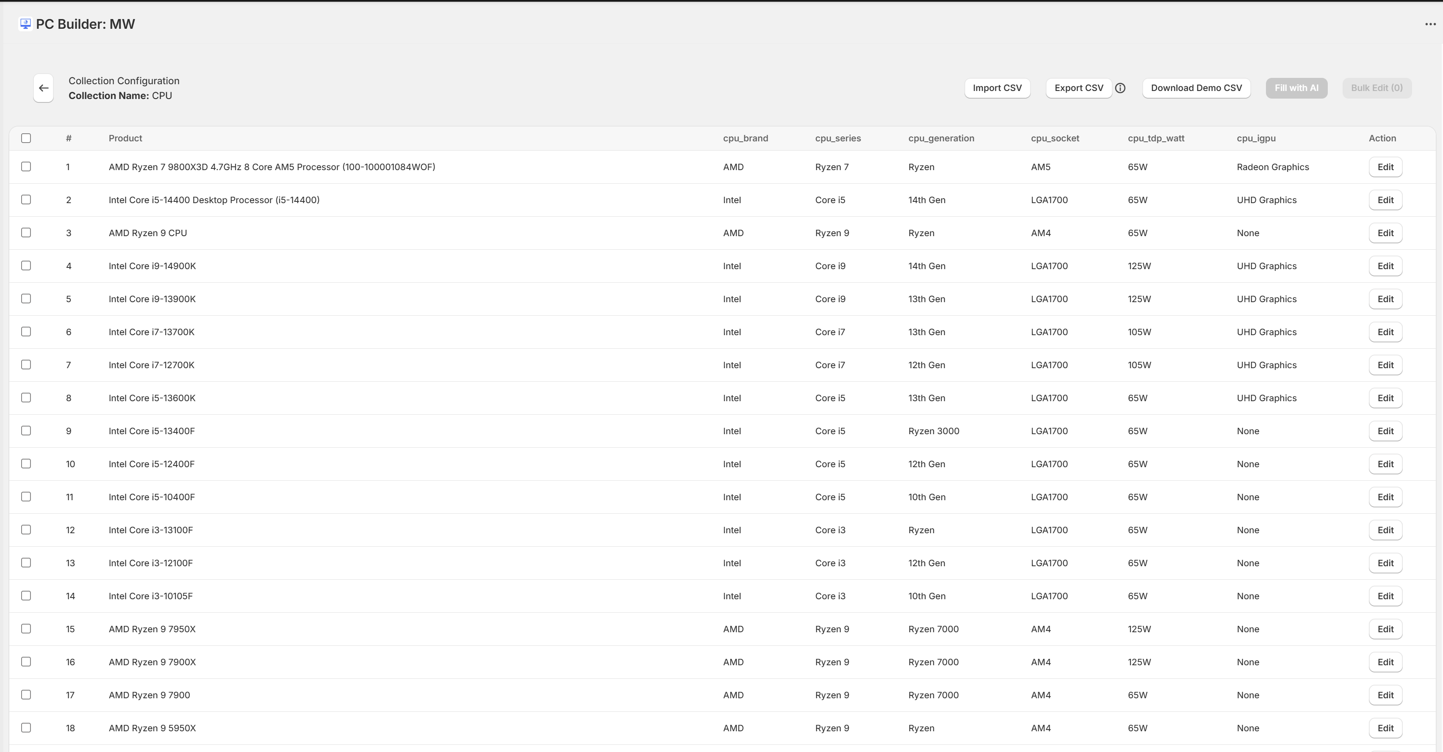
Task: Edit the Intel Core i5-14400 entry
Action: coord(1385,200)
